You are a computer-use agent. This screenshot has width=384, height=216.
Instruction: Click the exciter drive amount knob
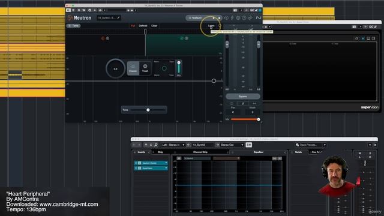(x=116, y=68)
